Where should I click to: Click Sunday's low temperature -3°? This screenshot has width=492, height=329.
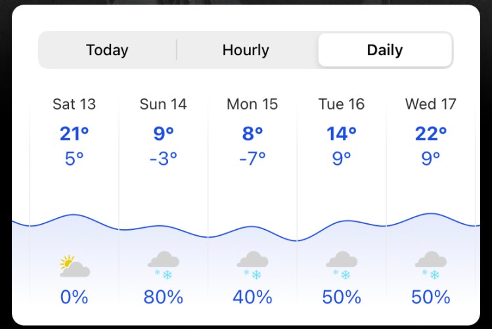(163, 158)
